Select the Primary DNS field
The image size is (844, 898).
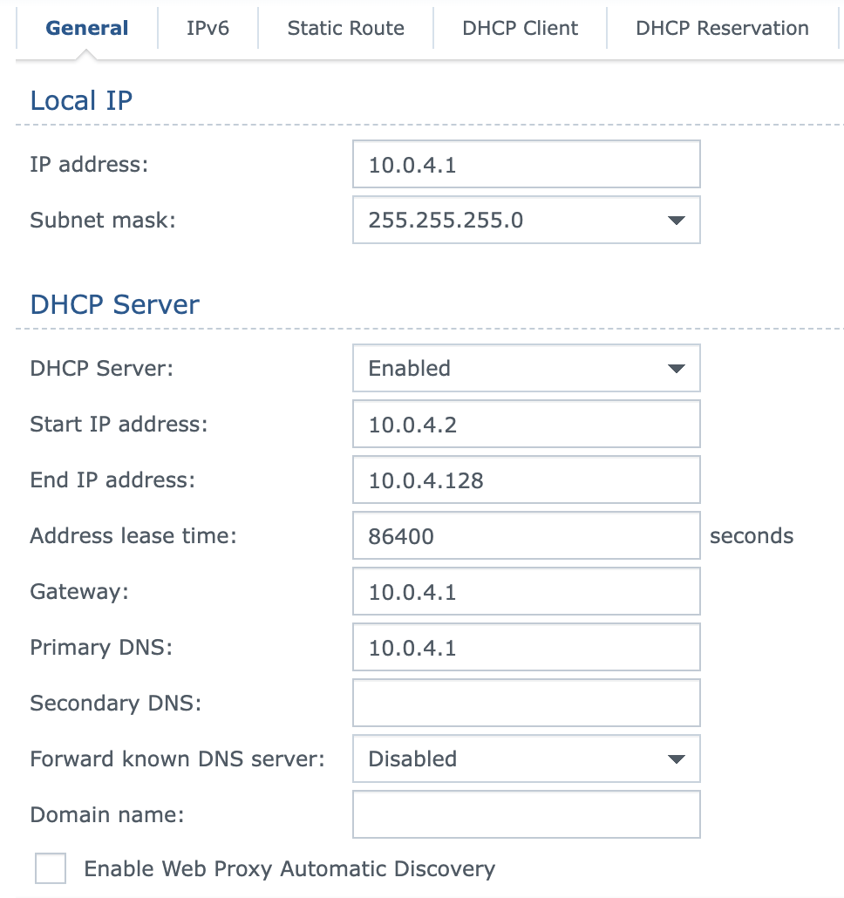pos(526,647)
